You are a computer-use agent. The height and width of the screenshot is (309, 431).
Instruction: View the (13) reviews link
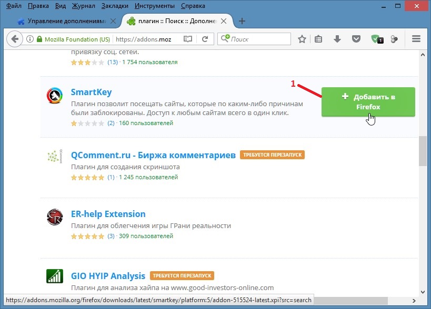click(x=113, y=62)
